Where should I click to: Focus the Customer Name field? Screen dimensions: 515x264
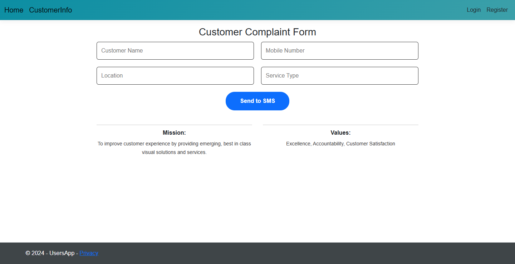(x=175, y=51)
